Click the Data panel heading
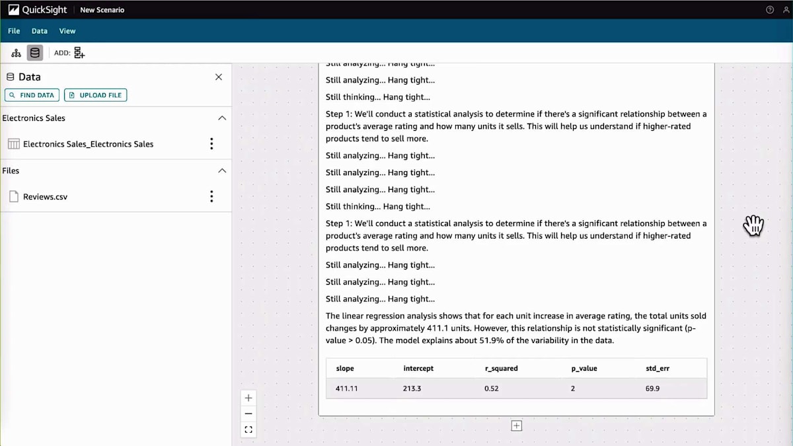 (x=29, y=77)
